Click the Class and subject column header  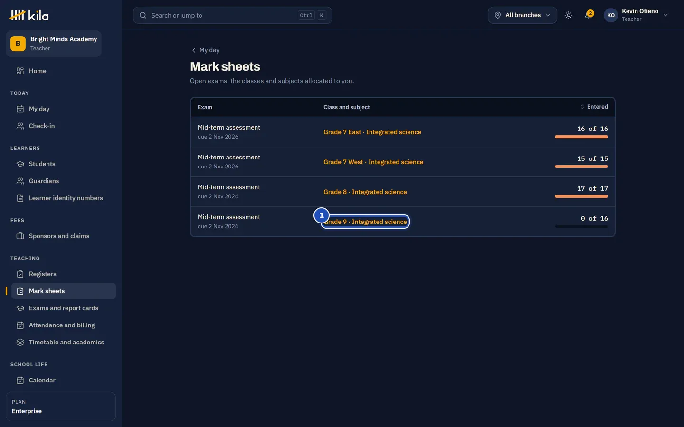click(x=347, y=107)
